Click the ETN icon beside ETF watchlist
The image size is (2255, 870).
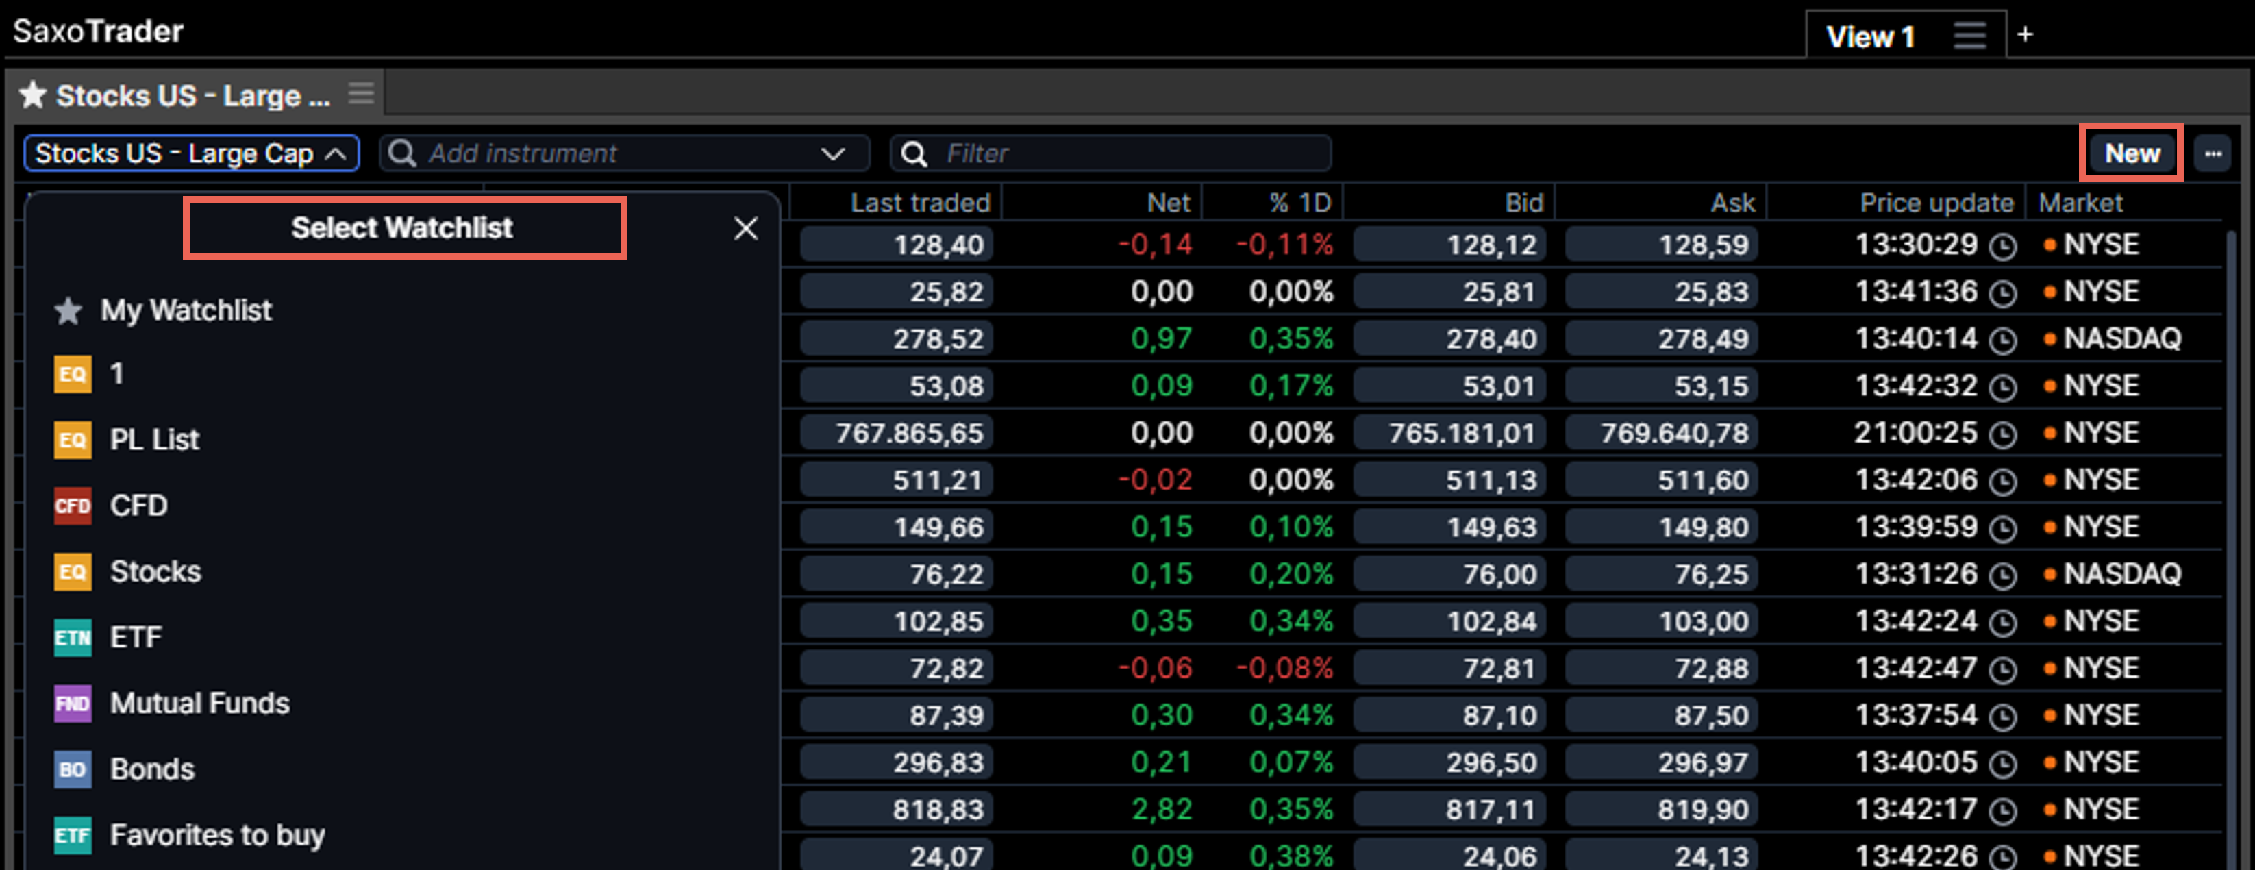[73, 637]
